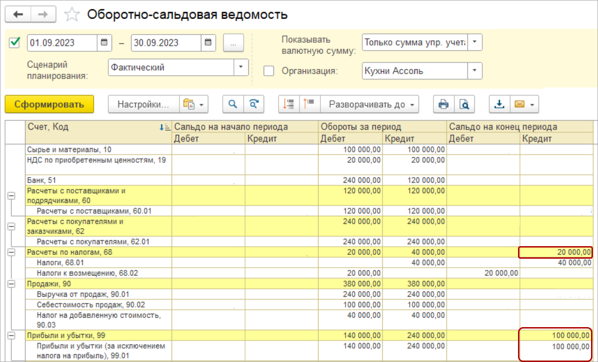Click the Кухни Ассоль organization field

pos(415,71)
